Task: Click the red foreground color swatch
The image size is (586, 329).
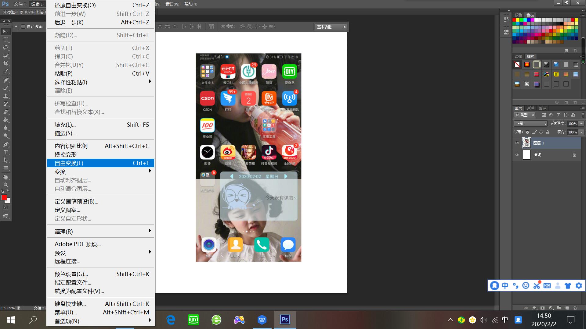Action: (x=4, y=197)
